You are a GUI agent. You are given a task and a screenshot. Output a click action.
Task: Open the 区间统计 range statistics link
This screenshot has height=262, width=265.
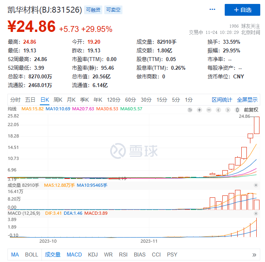pos(222,100)
